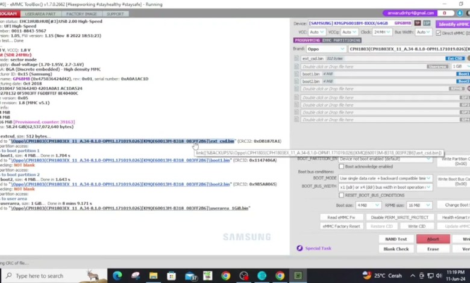
Task: Switch to the red PROGRAM tab
Action: (x=10, y=14)
